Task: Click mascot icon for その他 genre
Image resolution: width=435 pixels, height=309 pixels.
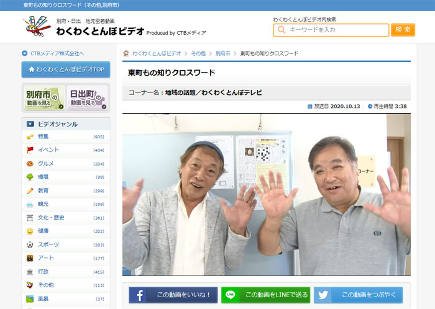Action: click(30, 285)
